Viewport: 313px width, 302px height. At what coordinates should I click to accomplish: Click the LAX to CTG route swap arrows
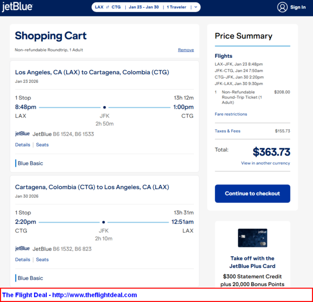pyautogui.click(x=108, y=7)
